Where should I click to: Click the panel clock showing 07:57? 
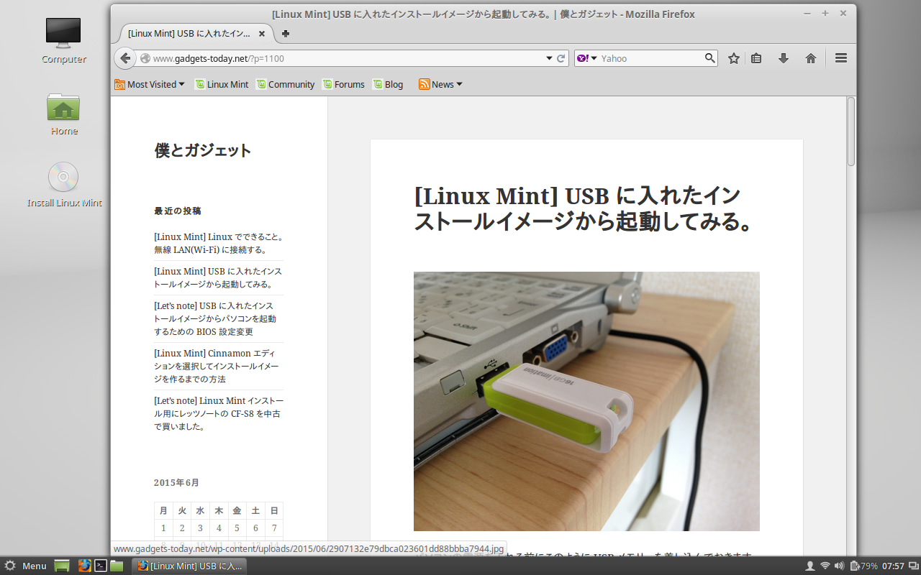tap(893, 566)
